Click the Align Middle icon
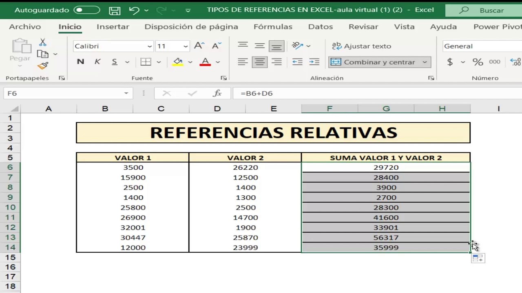Image resolution: width=522 pixels, height=293 pixels. click(x=260, y=46)
